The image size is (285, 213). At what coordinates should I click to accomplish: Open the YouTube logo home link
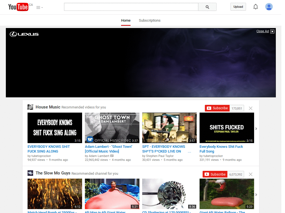[18, 7]
